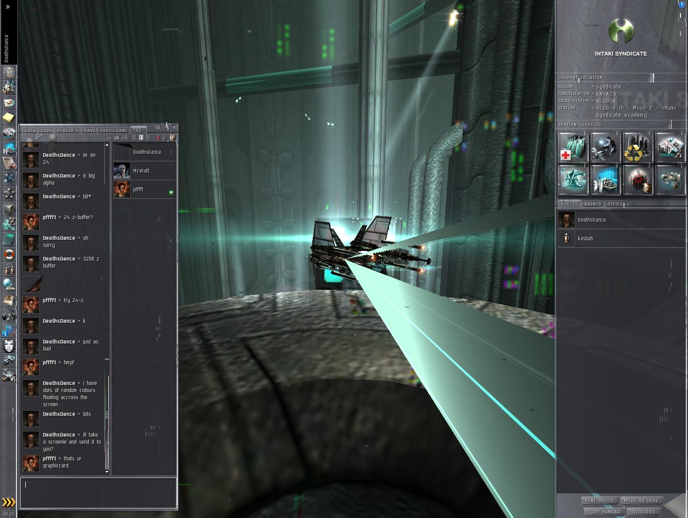Click the chat scrollbar down arrow
Viewport: 688px width, 518px height.
[x=107, y=471]
